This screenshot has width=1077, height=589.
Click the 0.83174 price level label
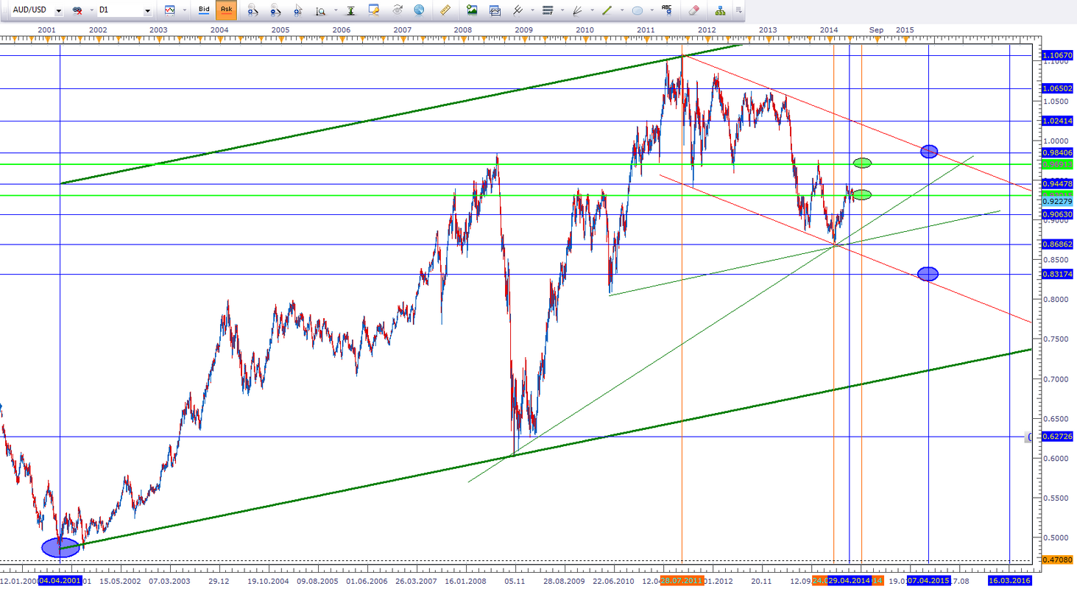coord(1058,274)
